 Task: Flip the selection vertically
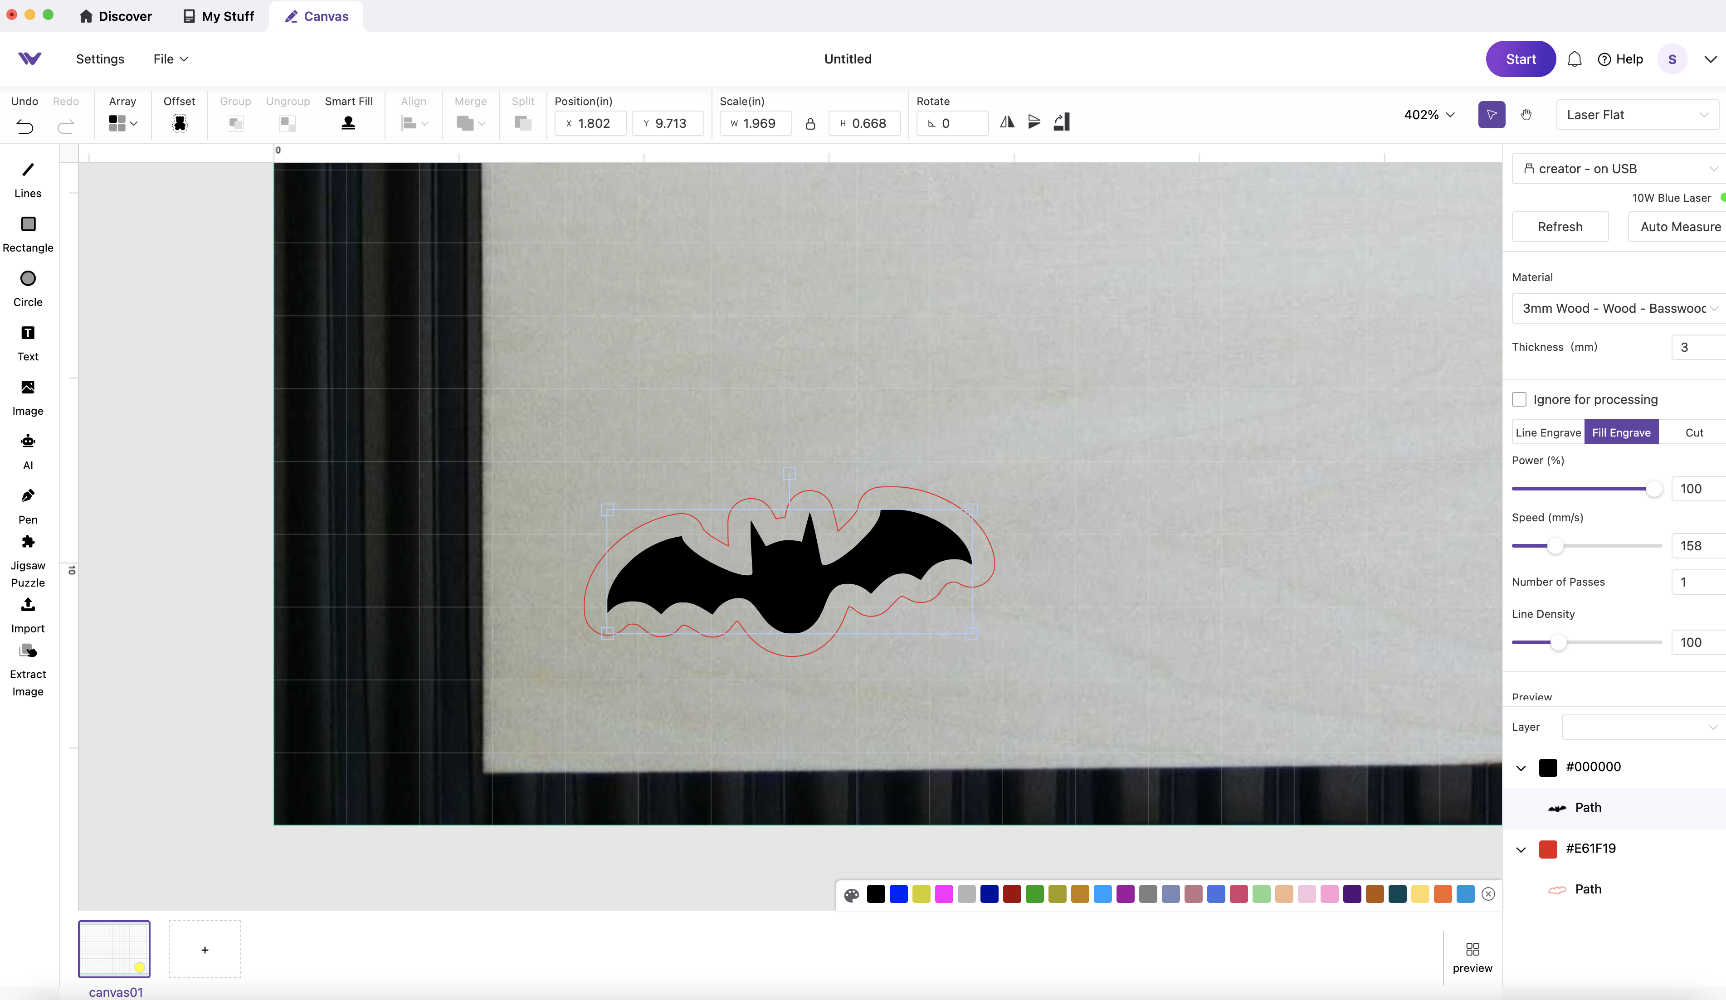1034,122
